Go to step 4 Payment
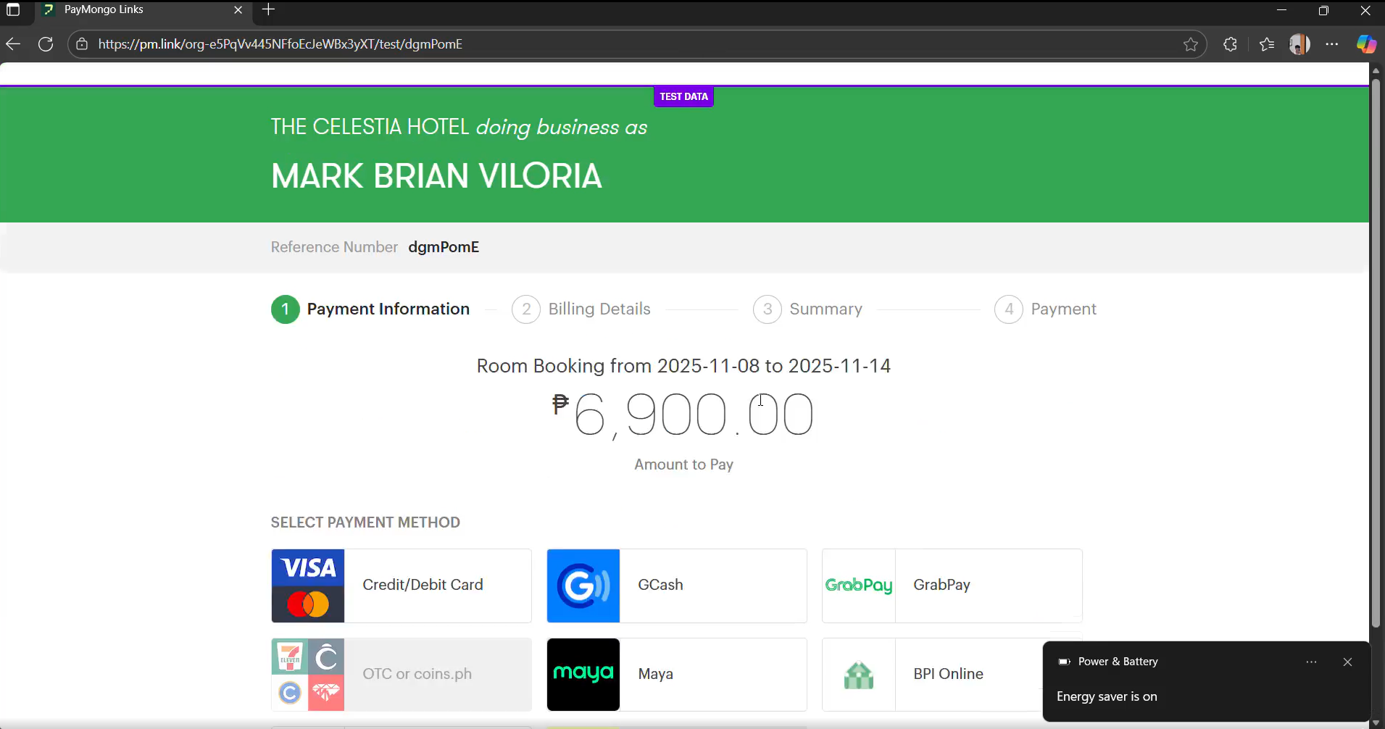The height and width of the screenshot is (729, 1385). pyautogui.click(x=1045, y=309)
